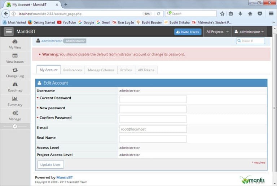The height and width of the screenshot is (186, 277).
Task: Toggle the hamburger sidebar menu button
Action: click(x=9, y=32)
